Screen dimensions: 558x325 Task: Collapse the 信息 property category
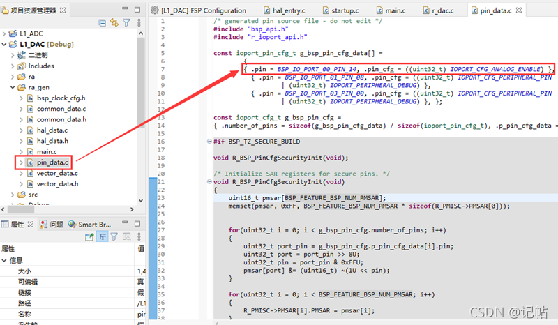(4, 261)
